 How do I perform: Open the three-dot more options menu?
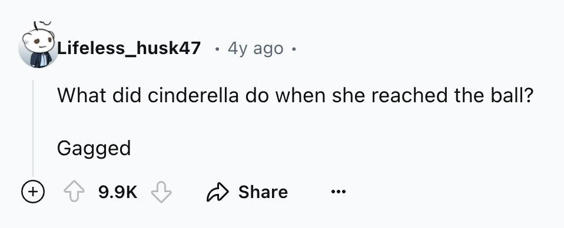tap(339, 192)
